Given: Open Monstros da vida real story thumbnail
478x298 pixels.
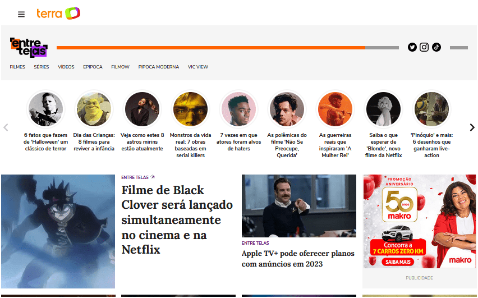Looking at the screenshot, I should [191, 109].
